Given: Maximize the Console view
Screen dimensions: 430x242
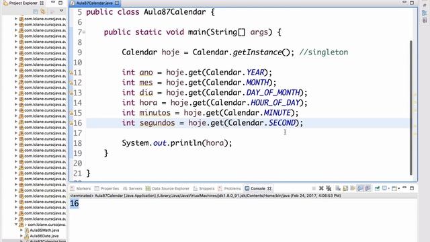Looking at the screenshot, I should pyautogui.click(x=412, y=188).
